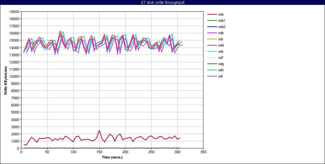This screenshot has height=164, width=325.
Task: Click the cyan sde legend color line
Action: pos(212,51)
